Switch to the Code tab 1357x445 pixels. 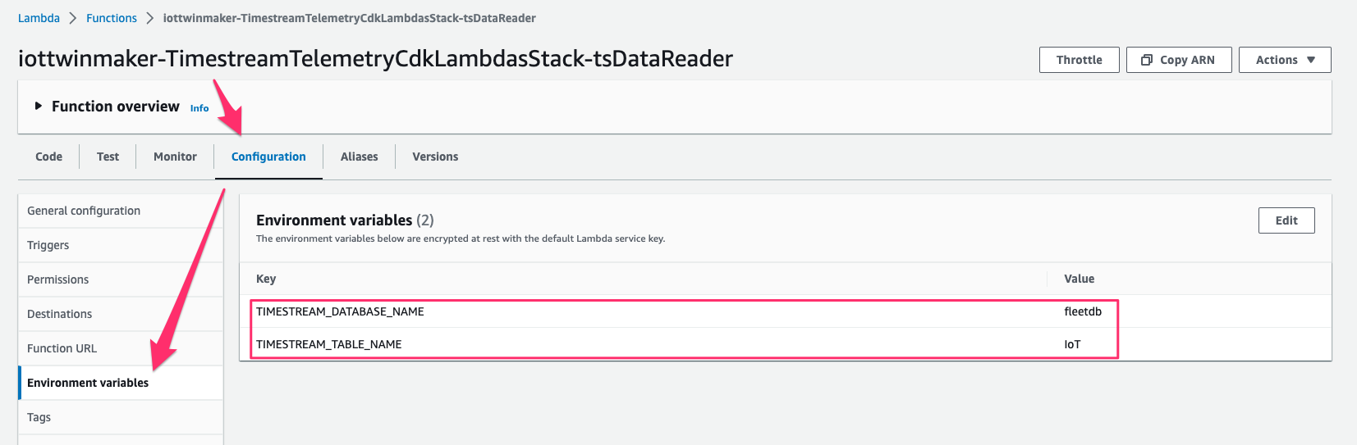(x=48, y=157)
